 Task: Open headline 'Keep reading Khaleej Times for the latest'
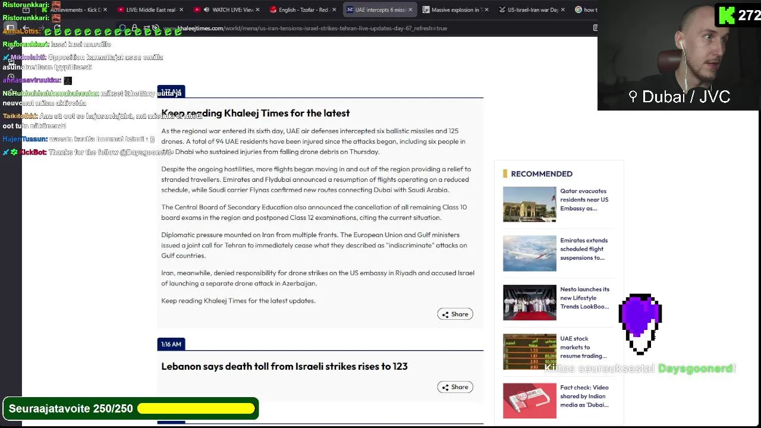pos(255,113)
